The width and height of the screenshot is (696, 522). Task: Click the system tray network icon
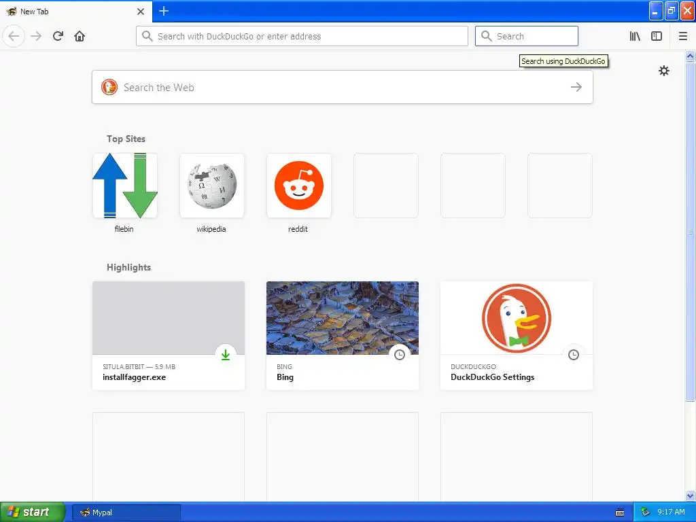[x=646, y=512]
